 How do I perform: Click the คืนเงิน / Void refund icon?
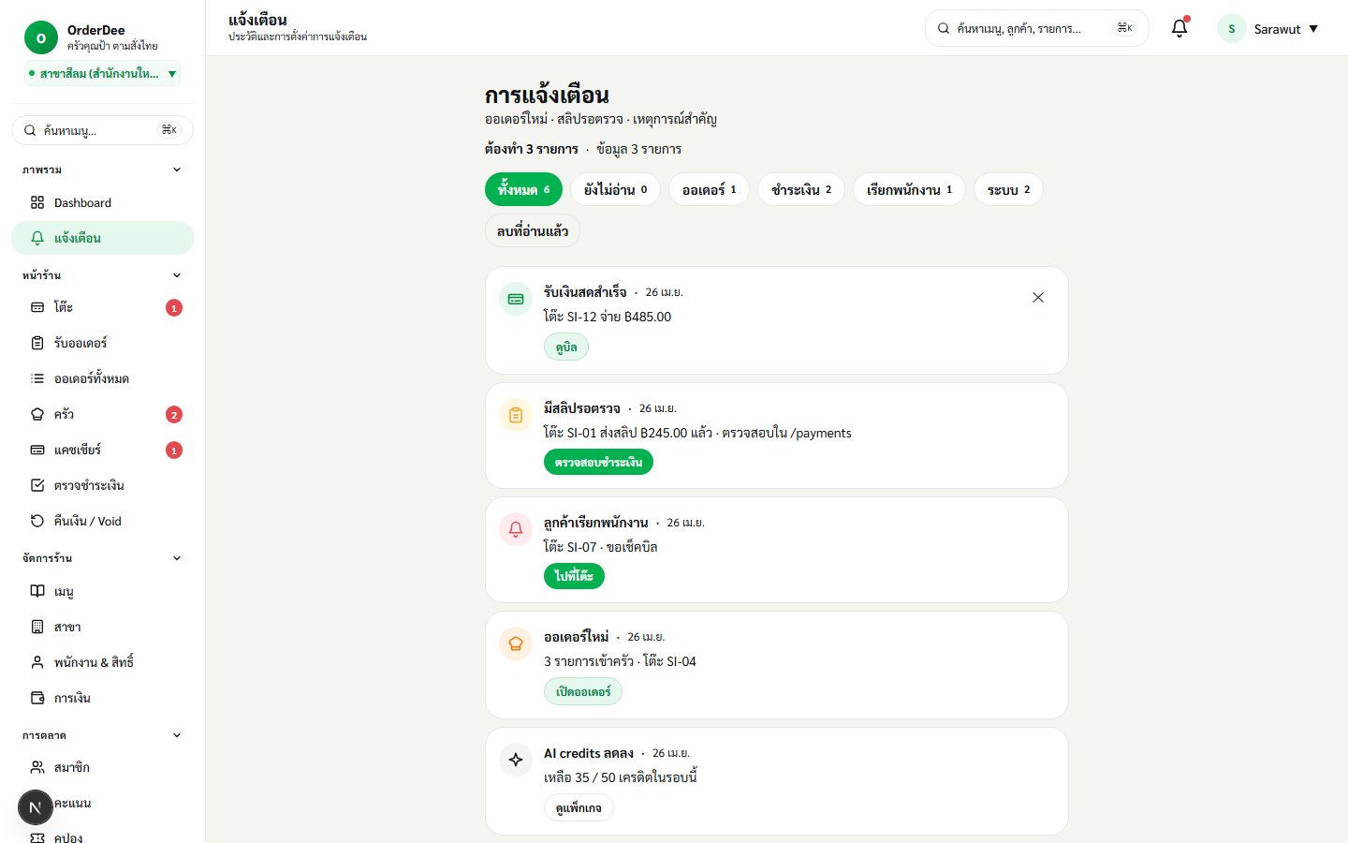[x=37, y=521]
